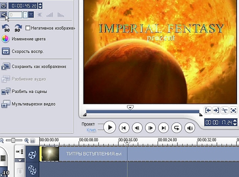Image resolution: width=239 pixels, height=177 pixels.
Task: Open Мультивырезки видео
Action: point(33,104)
